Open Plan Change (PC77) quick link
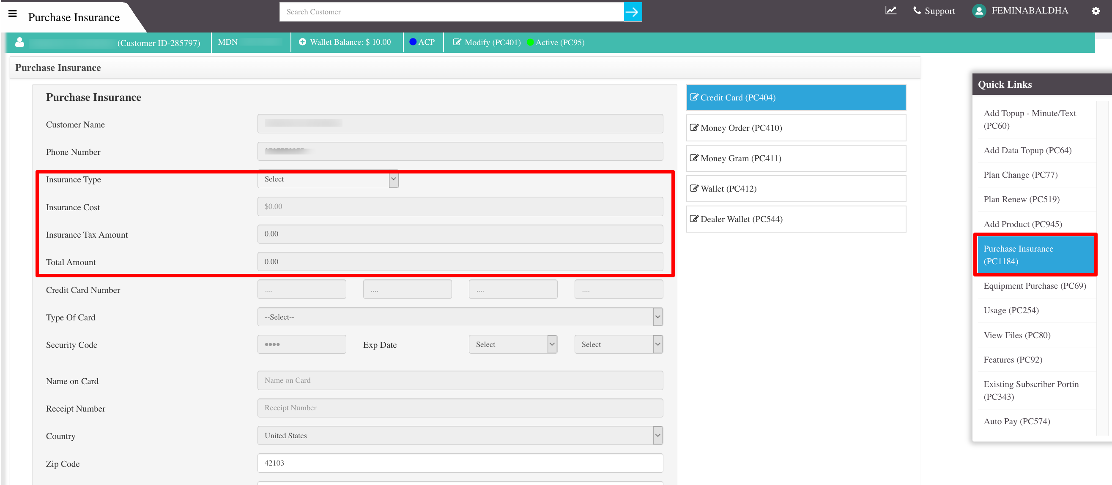Image resolution: width=1112 pixels, height=485 pixels. click(1020, 175)
